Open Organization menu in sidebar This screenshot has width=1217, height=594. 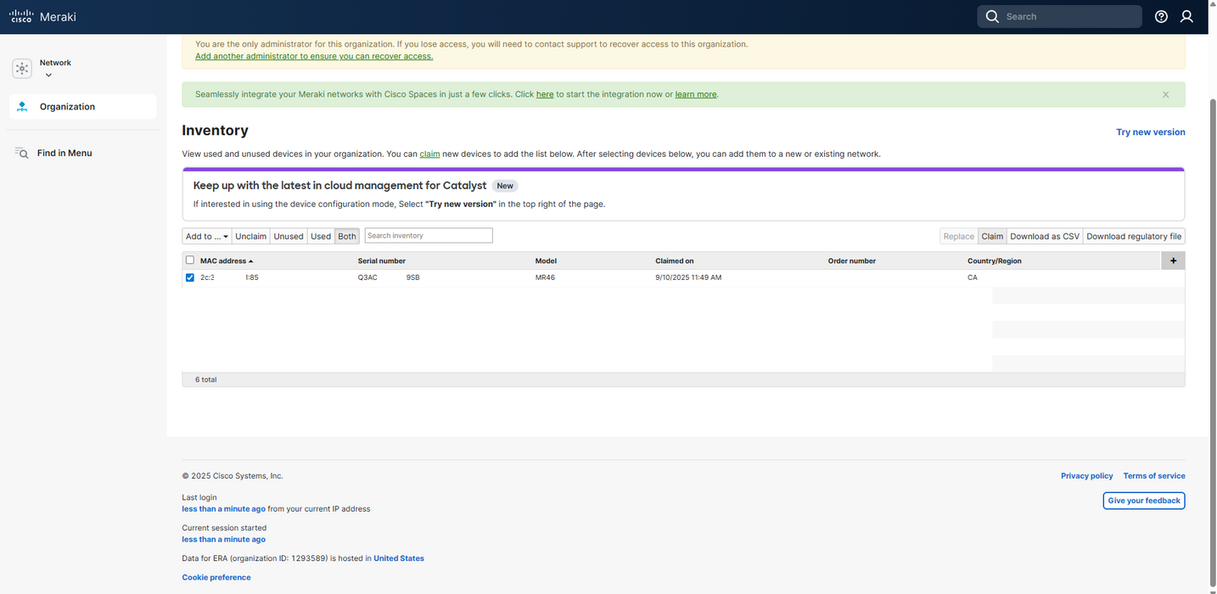coord(67,107)
